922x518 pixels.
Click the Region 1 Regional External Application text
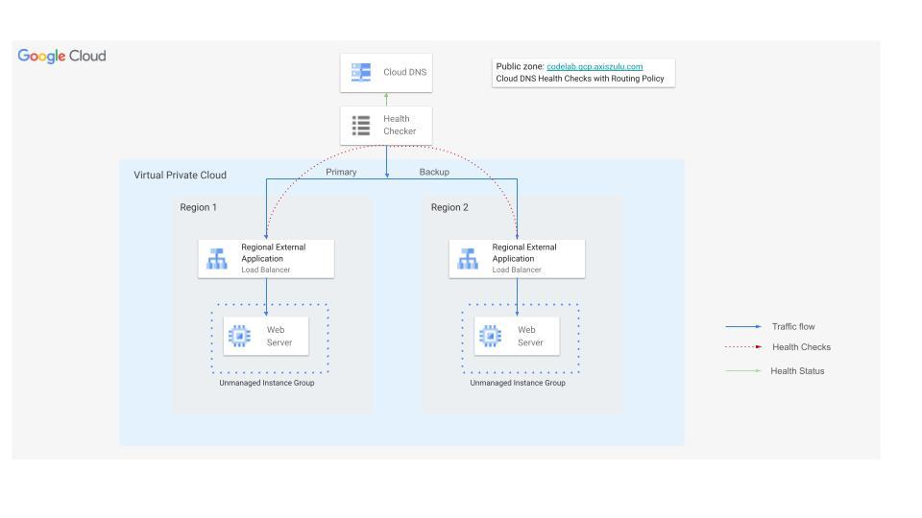click(273, 252)
